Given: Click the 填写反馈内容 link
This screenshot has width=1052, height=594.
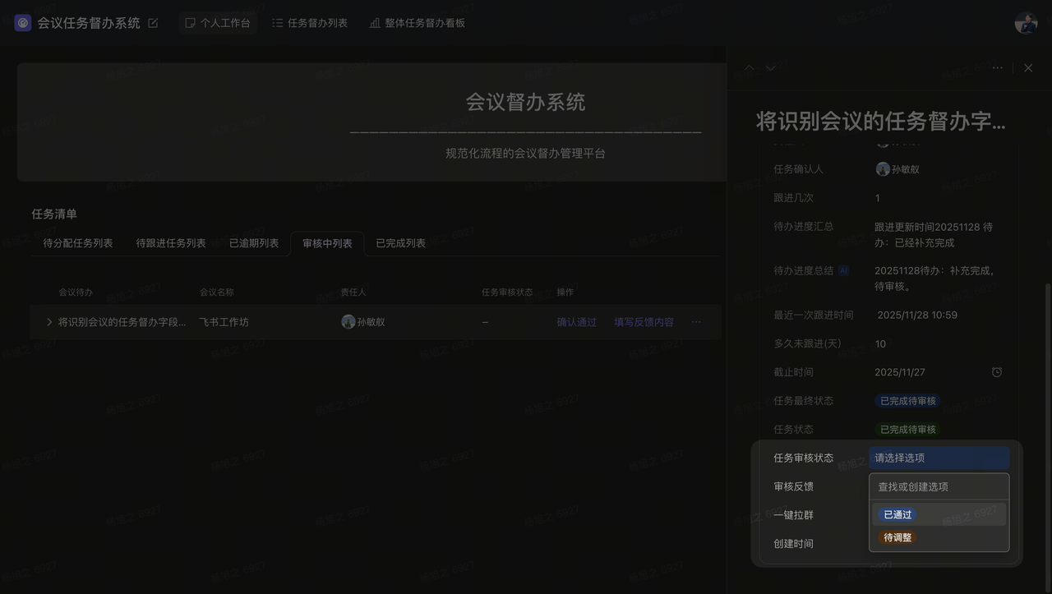Looking at the screenshot, I should [644, 322].
